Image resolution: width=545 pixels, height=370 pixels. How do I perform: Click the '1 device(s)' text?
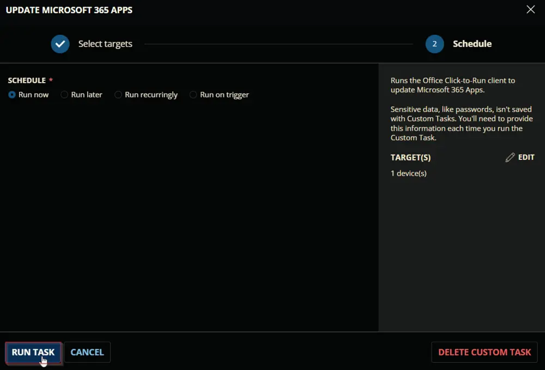(408, 173)
